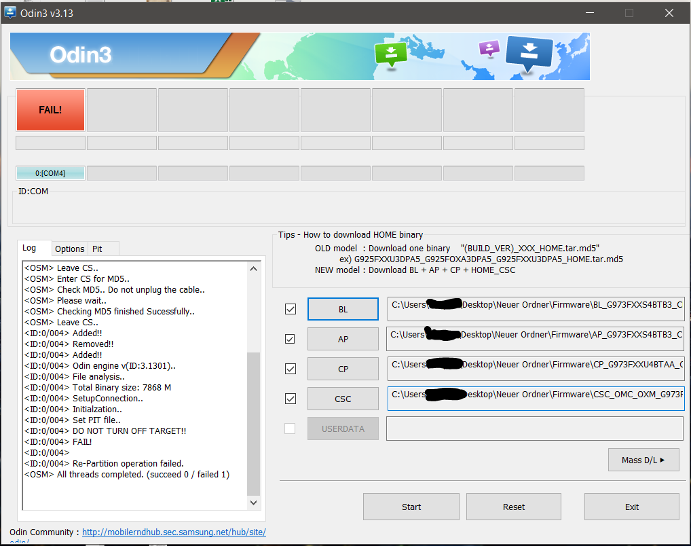Click the "File analysis.." log line
This screenshot has height=546, width=691.
(75, 377)
